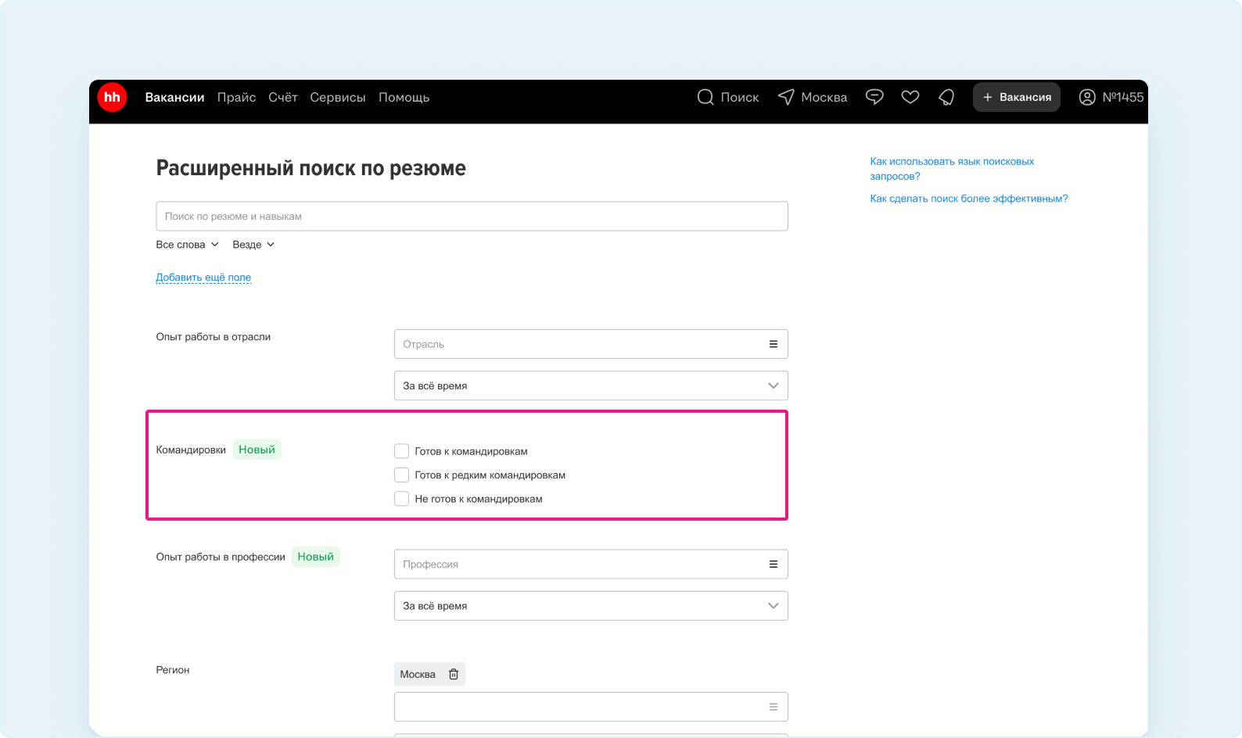Open search via magnifier icon
Viewport: 1242px width, 738px height.
[705, 97]
